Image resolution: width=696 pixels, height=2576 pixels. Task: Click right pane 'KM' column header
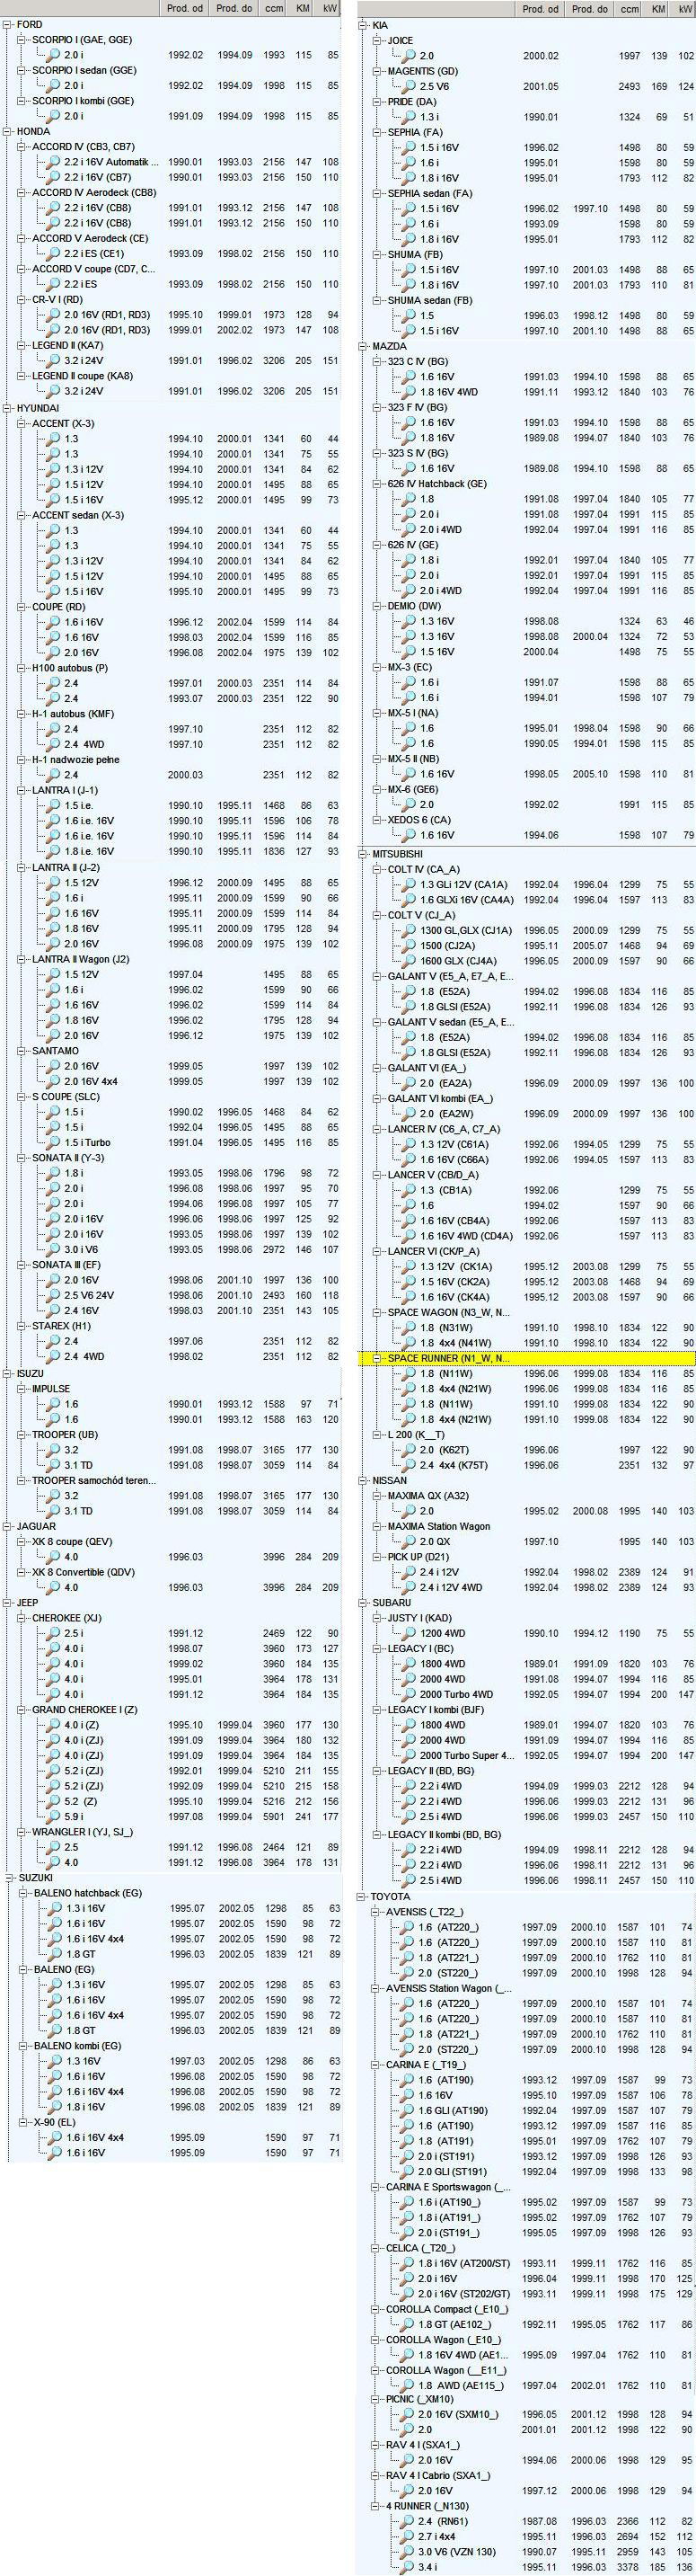tap(658, 9)
